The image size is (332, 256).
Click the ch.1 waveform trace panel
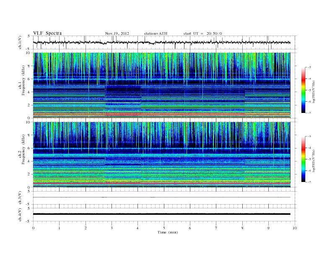point(165,42)
